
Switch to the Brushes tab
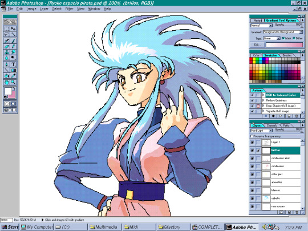click(287, 55)
